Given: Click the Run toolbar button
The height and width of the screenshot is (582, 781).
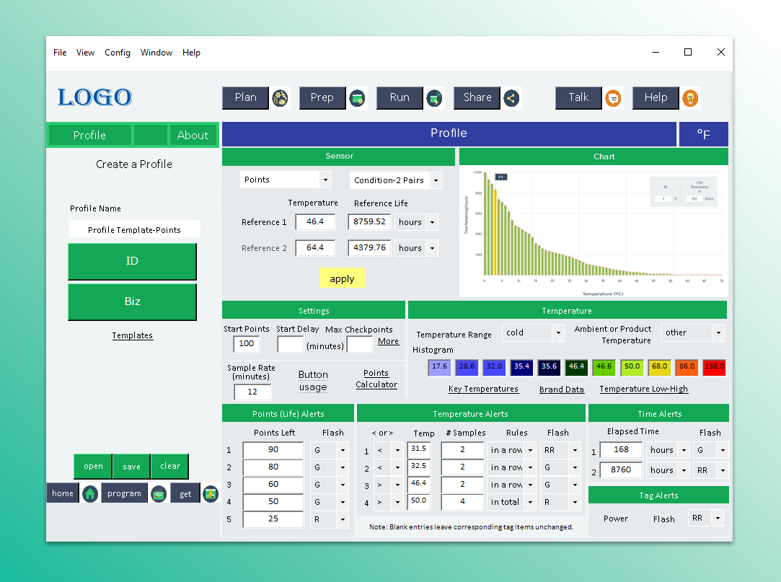Looking at the screenshot, I should [x=400, y=97].
